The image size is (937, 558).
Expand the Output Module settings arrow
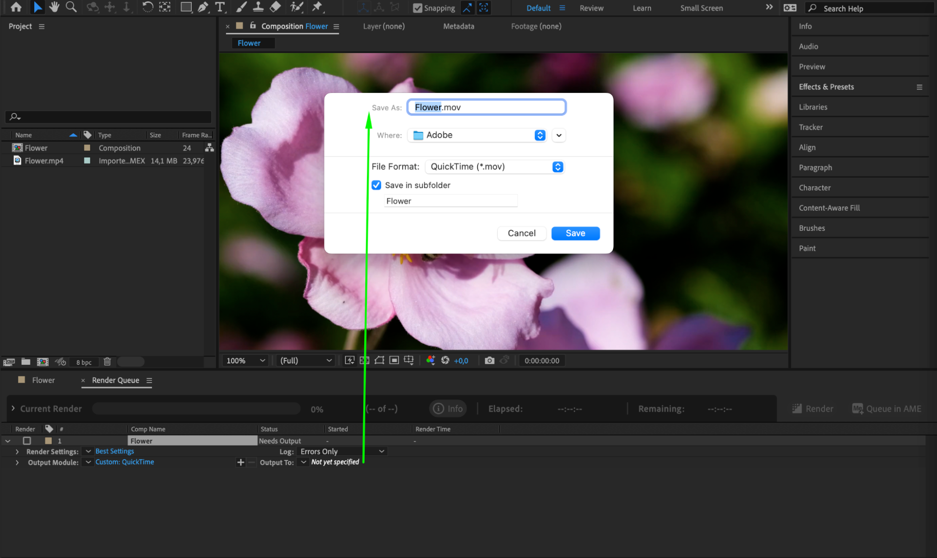click(17, 462)
